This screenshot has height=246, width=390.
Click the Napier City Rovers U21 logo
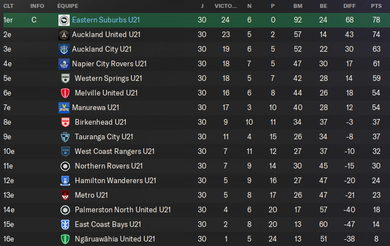[x=64, y=64]
